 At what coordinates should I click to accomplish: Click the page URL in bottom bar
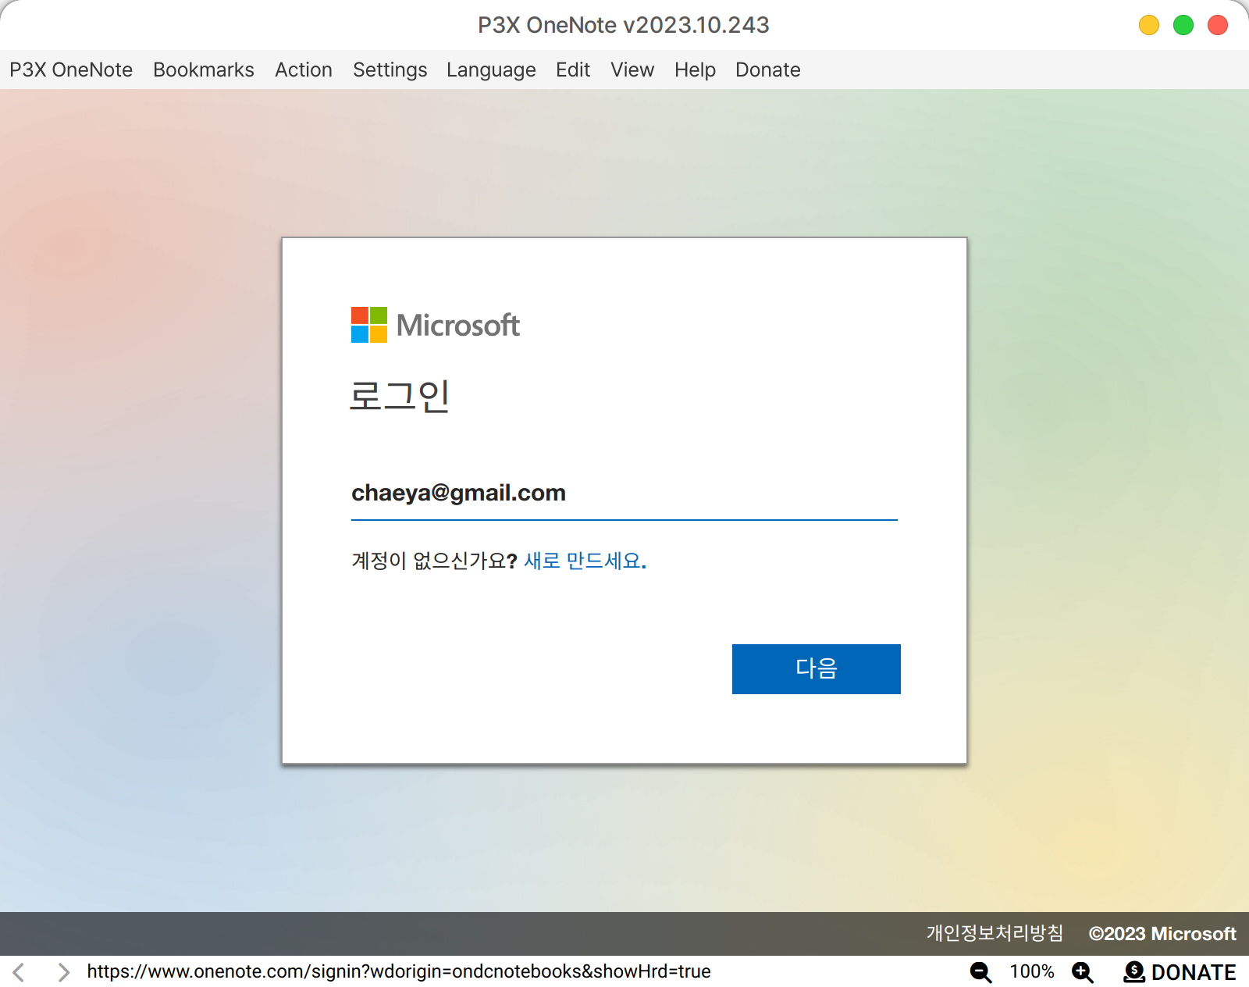click(x=399, y=971)
